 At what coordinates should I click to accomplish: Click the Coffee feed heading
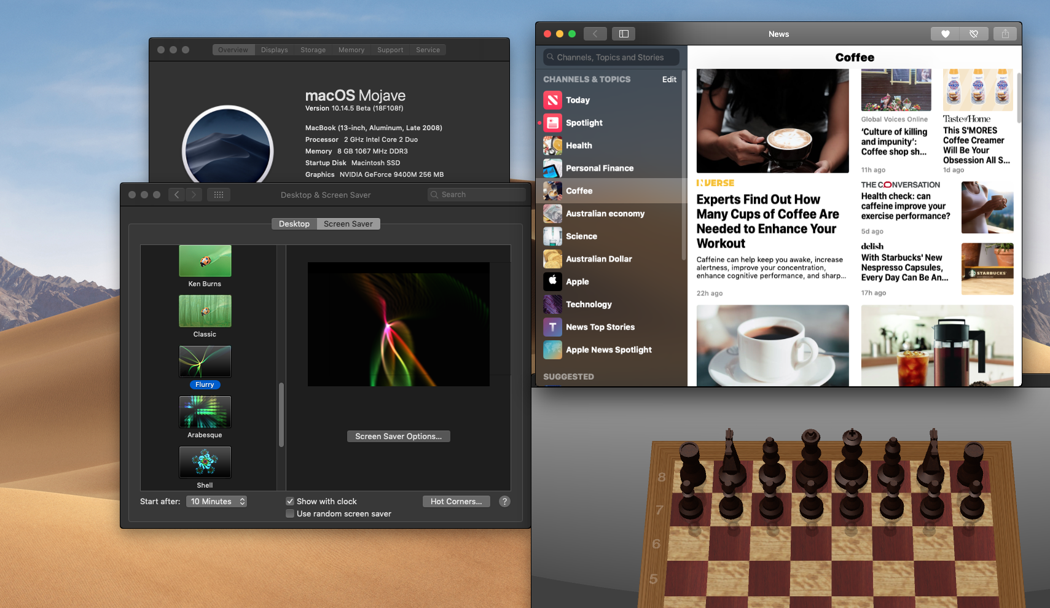(x=855, y=57)
